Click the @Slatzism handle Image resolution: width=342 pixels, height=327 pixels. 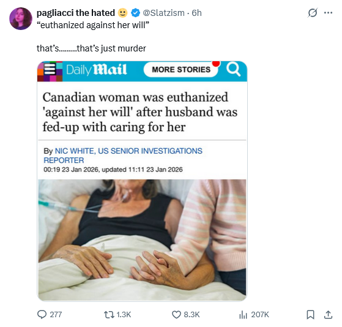(x=163, y=13)
